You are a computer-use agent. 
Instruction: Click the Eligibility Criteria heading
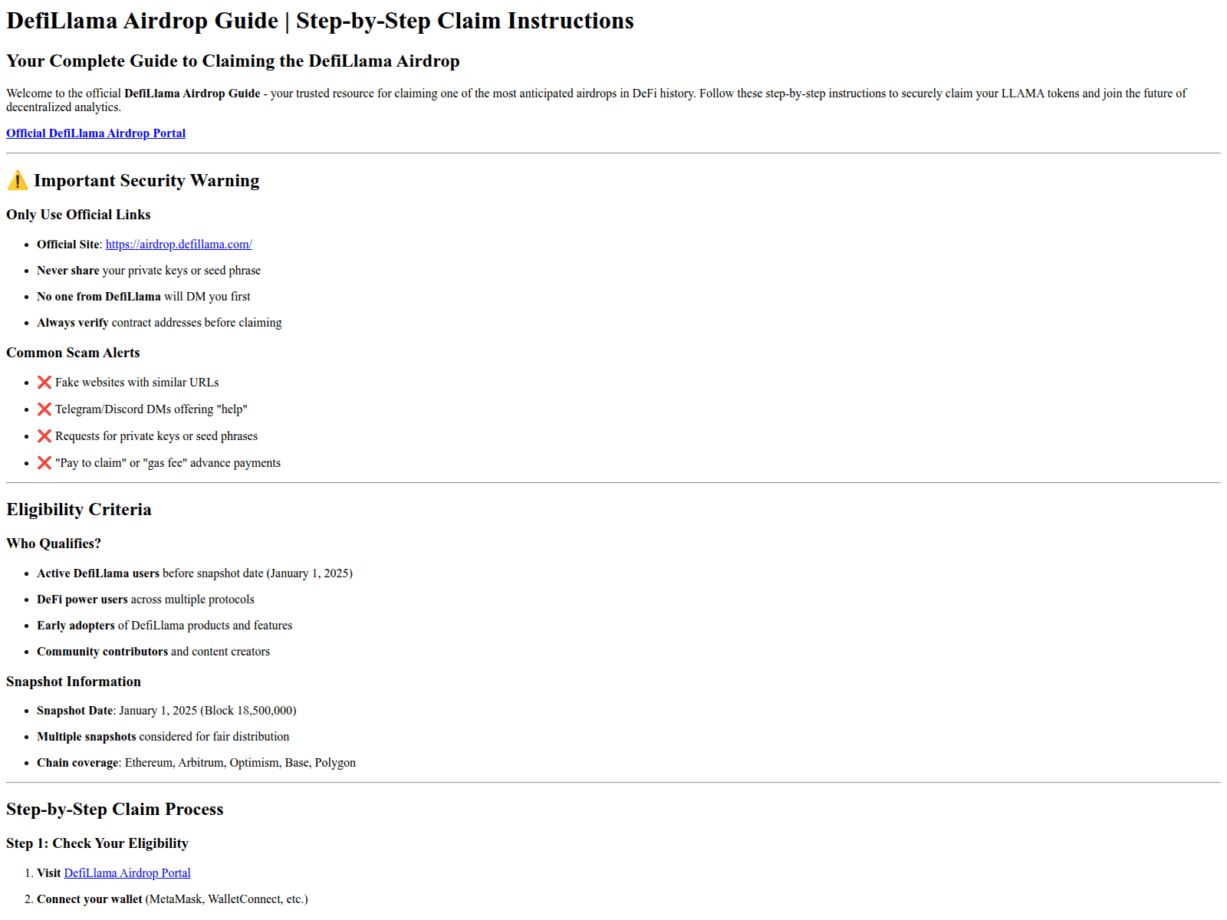tap(79, 510)
